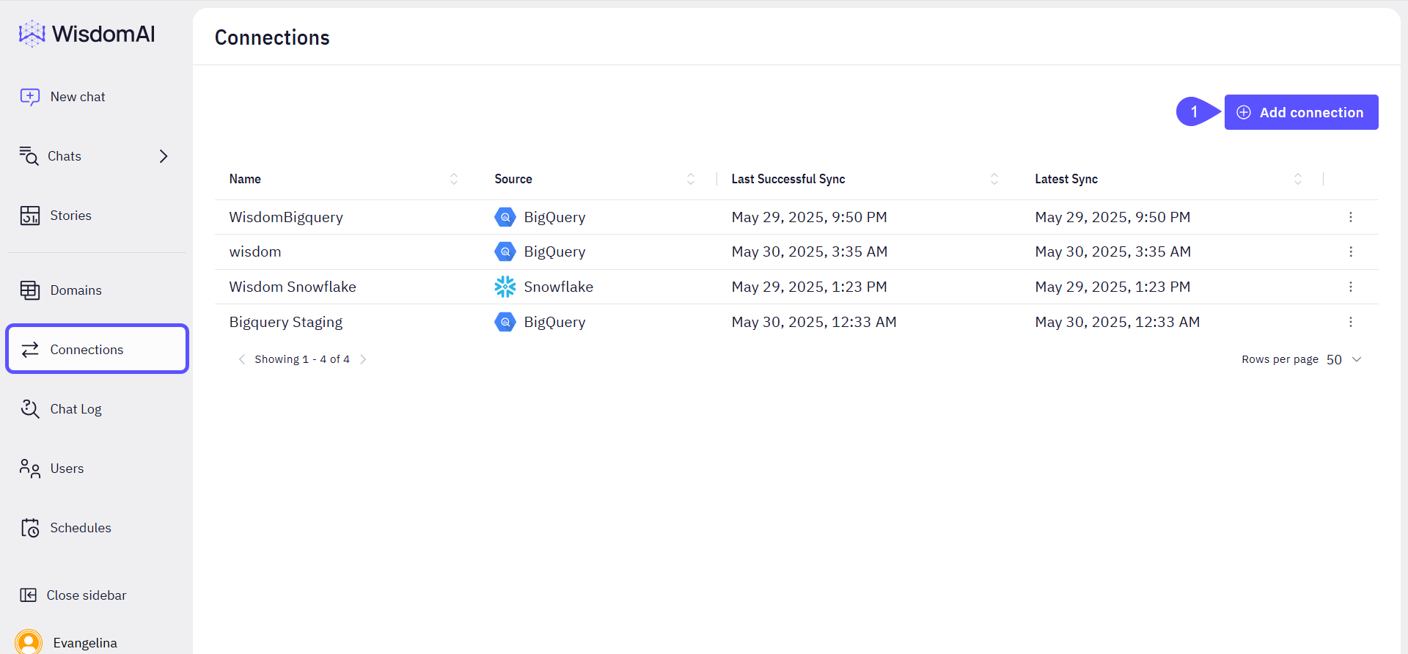
Task: Select the Bigquery Staging connection name
Action: [x=286, y=322]
